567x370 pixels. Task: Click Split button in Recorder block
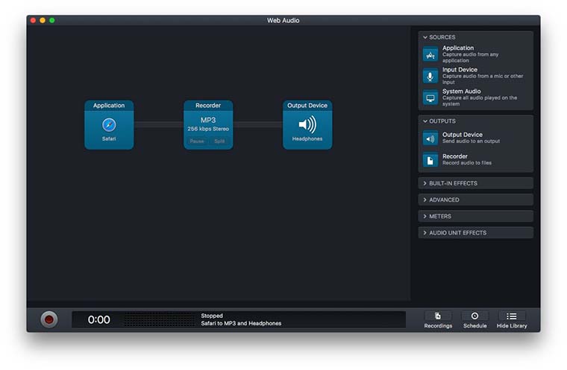coord(219,141)
